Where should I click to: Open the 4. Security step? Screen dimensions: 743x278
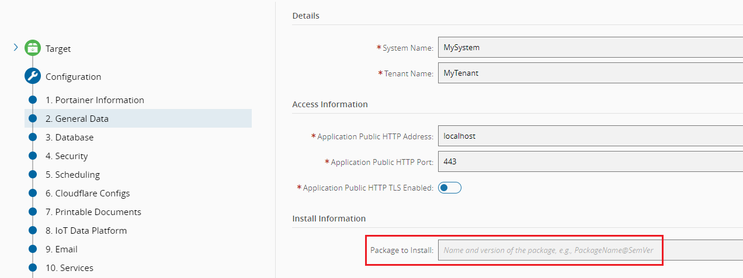[x=67, y=156]
